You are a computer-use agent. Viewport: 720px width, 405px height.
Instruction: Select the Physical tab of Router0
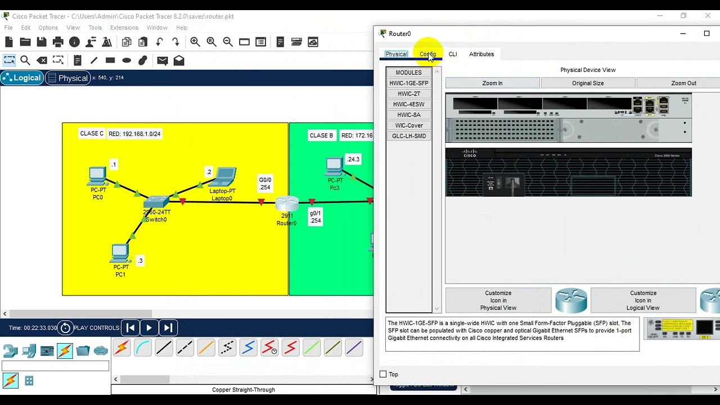(396, 54)
